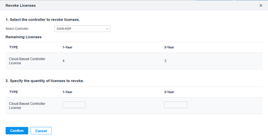Cancel the revoke licenses operation

tap(41, 131)
